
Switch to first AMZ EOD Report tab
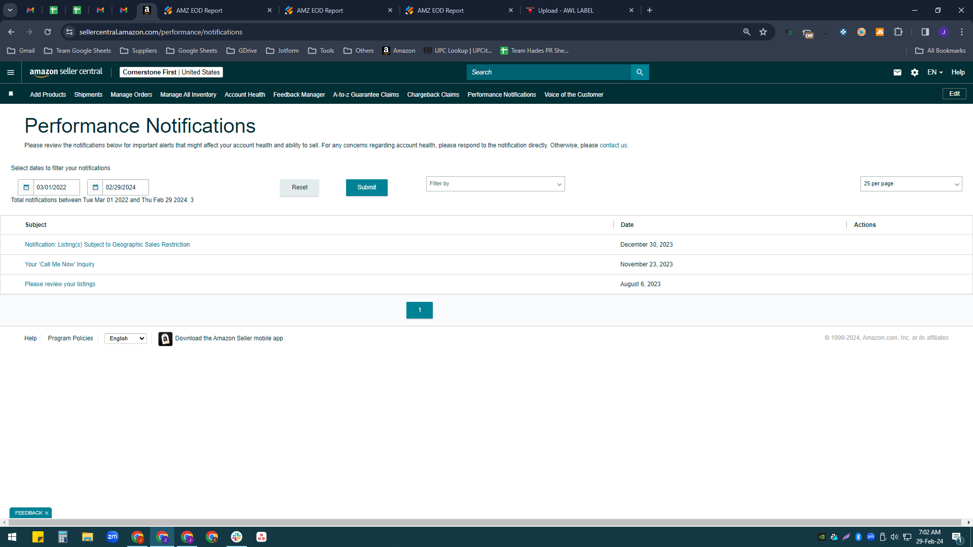218,10
